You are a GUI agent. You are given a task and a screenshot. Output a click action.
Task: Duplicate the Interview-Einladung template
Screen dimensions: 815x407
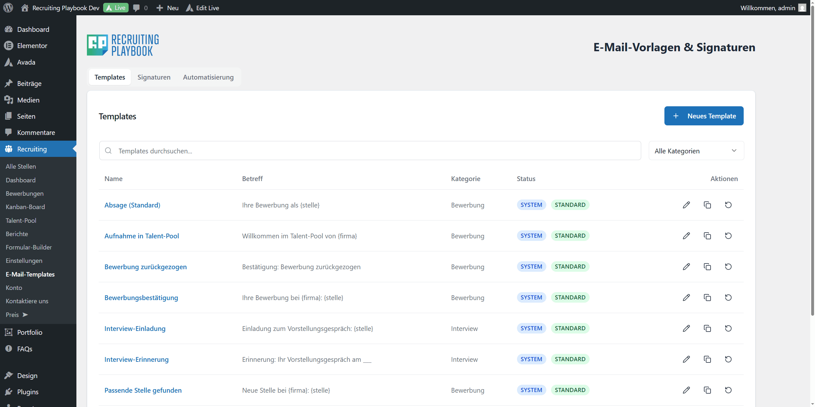click(707, 328)
